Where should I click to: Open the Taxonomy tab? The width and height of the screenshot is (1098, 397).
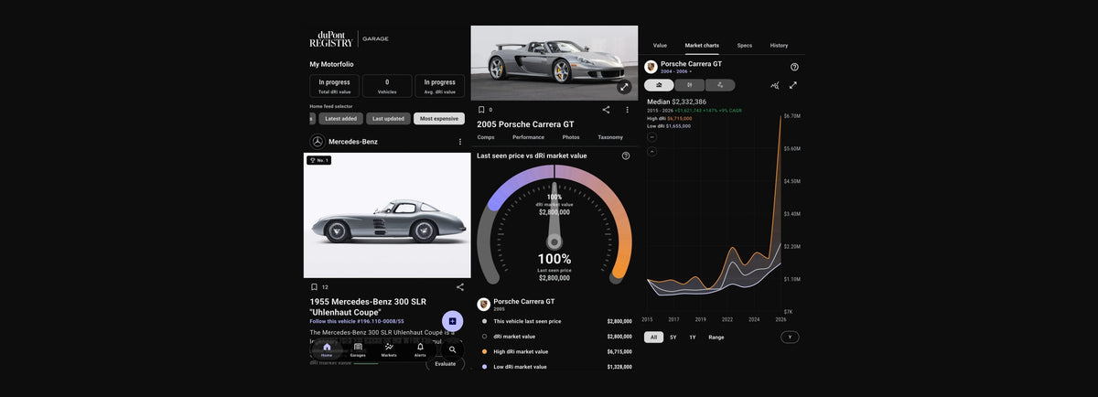click(x=610, y=137)
